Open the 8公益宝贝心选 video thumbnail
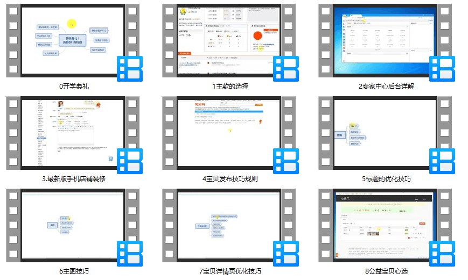Viewport: 468px width, 280px height. click(385, 225)
